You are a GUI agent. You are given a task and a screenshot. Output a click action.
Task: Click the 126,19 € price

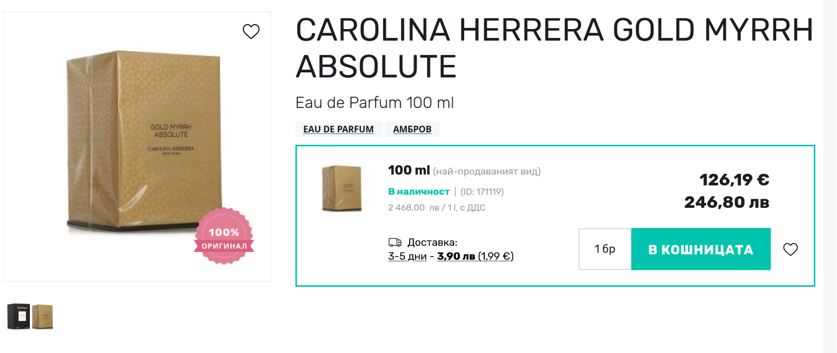point(734,180)
